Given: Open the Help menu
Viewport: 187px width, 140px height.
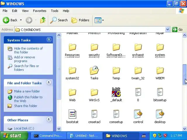Looking at the screenshot, I should tap(66, 11).
